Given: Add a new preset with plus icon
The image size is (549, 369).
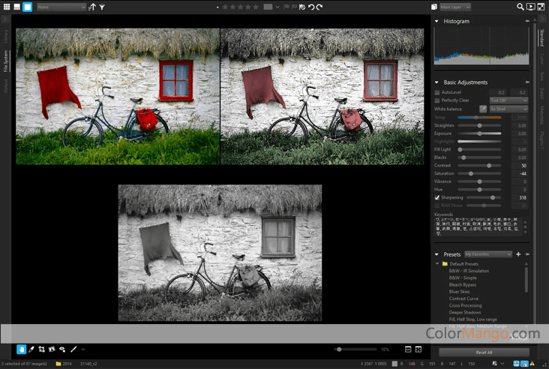Looking at the screenshot, I should [518, 254].
